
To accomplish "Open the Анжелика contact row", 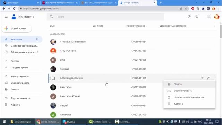I will [x=133, y=115].
